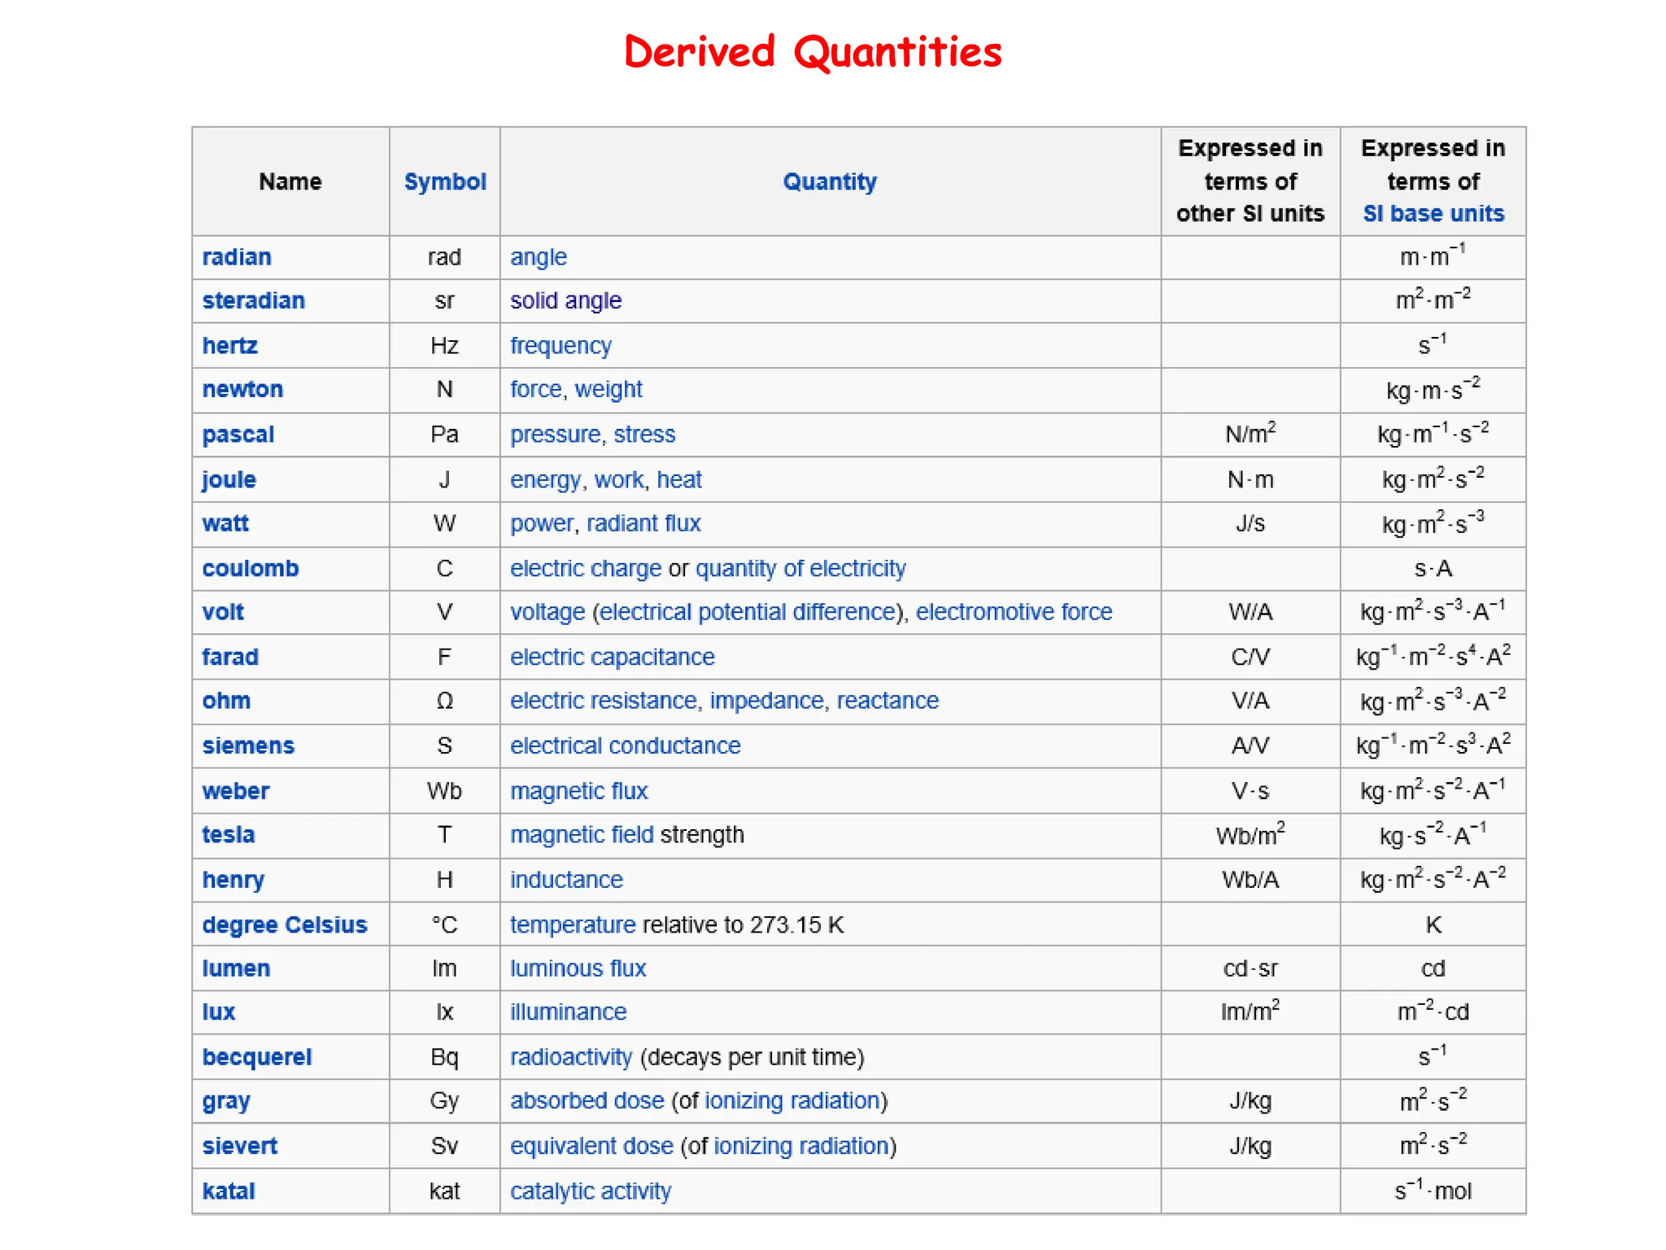Open the magnetic flux link

point(579,791)
